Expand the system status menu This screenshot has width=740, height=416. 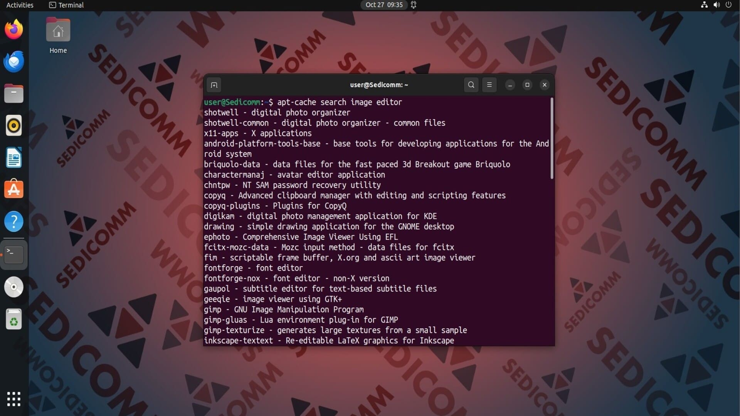[716, 5]
